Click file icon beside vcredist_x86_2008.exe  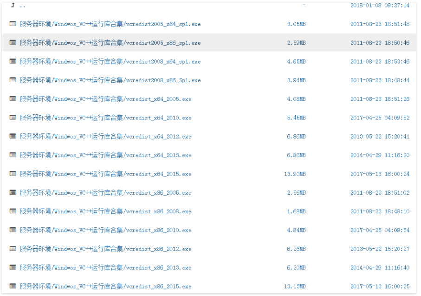(13, 211)
